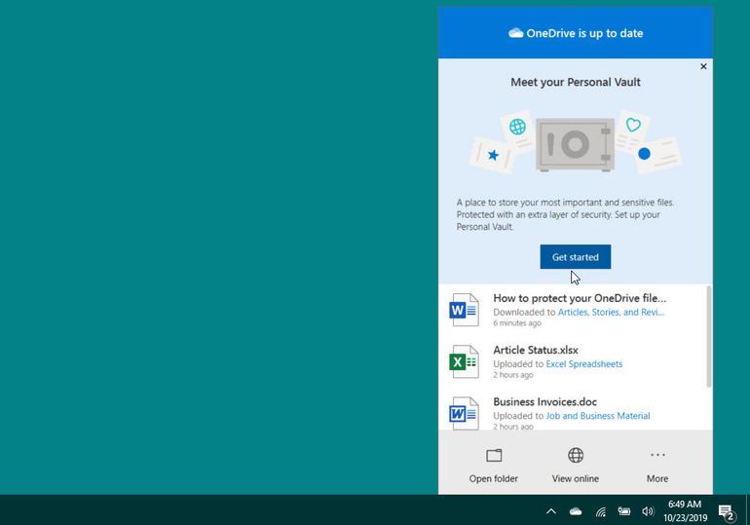Open the network tray icon

[x=601, y=511]
